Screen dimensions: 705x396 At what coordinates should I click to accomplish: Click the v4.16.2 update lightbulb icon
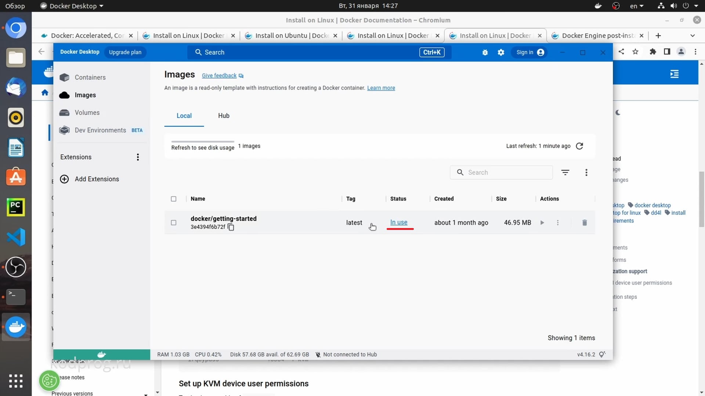pos(602,355)
